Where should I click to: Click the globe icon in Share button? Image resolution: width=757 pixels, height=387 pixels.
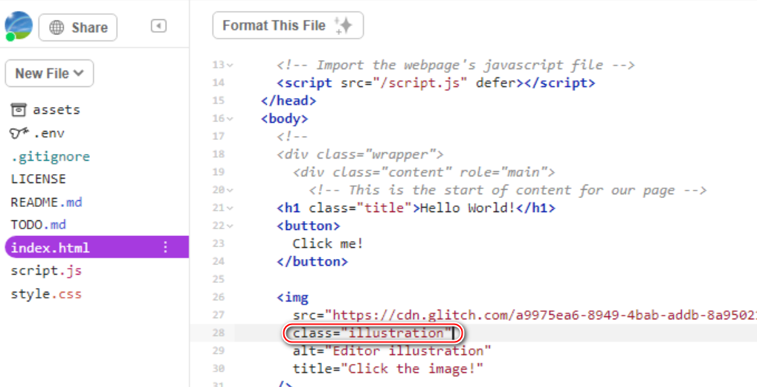[57, 28]
